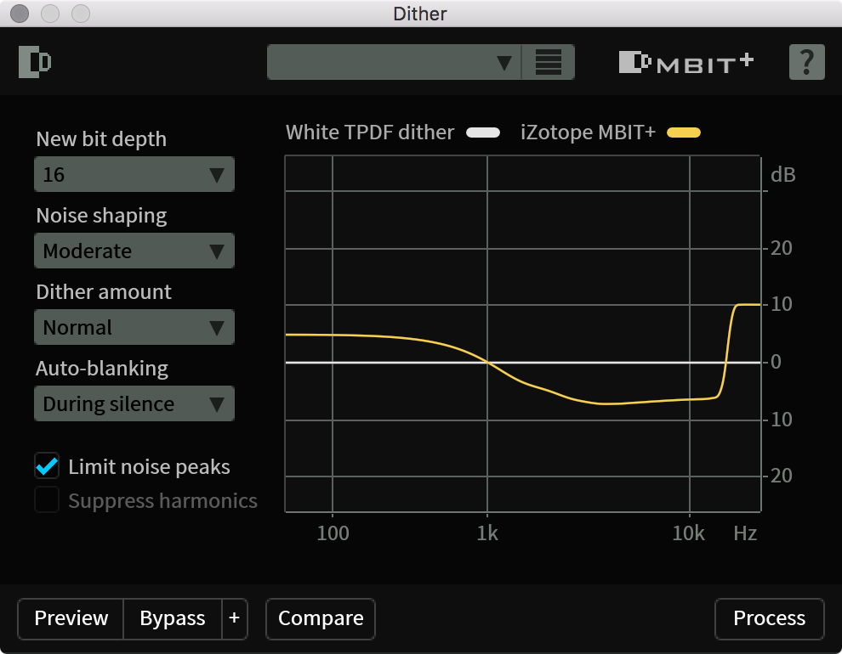Screen dimensions: 842x654
Task: Click the yellow iZotope MBIT+ legend swatch
Action: 684,132
